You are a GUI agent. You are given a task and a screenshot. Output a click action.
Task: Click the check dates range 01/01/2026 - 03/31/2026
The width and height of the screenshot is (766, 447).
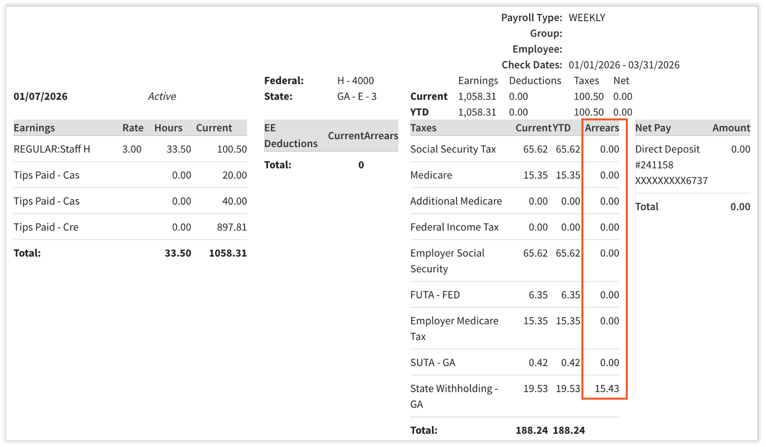[624, 65]
